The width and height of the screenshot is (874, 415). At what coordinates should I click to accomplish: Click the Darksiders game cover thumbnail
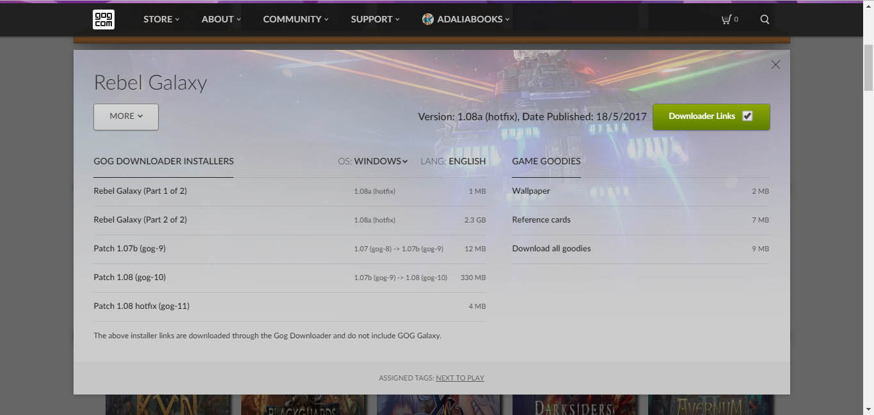point(575,405)
